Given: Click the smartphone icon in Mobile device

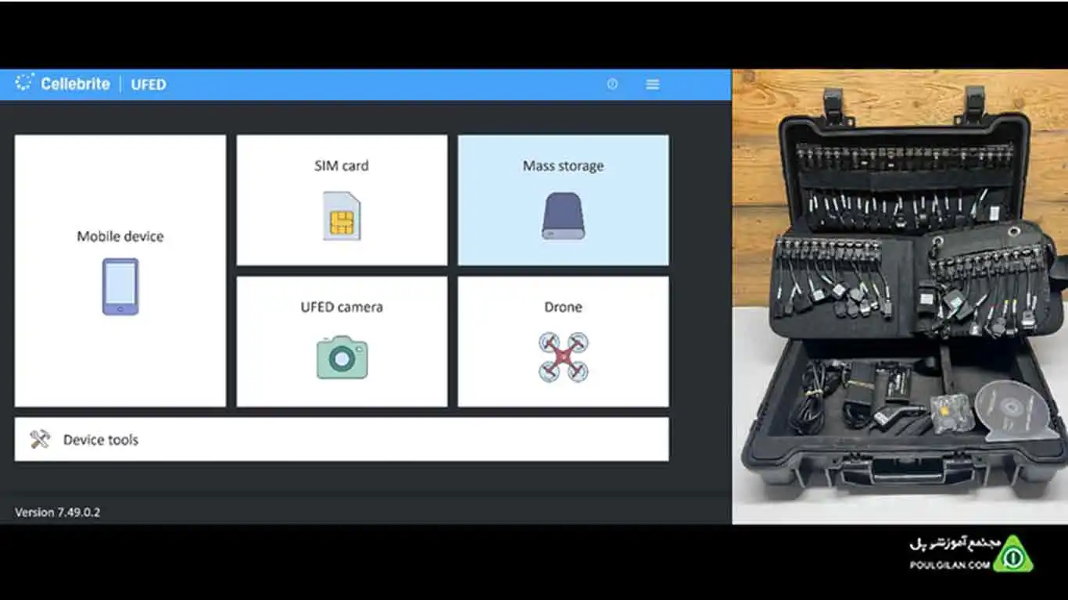Looking at the screenshot, I should [120, 287].
